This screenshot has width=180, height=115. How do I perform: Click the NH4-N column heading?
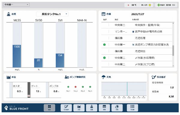tap(82, 20)
